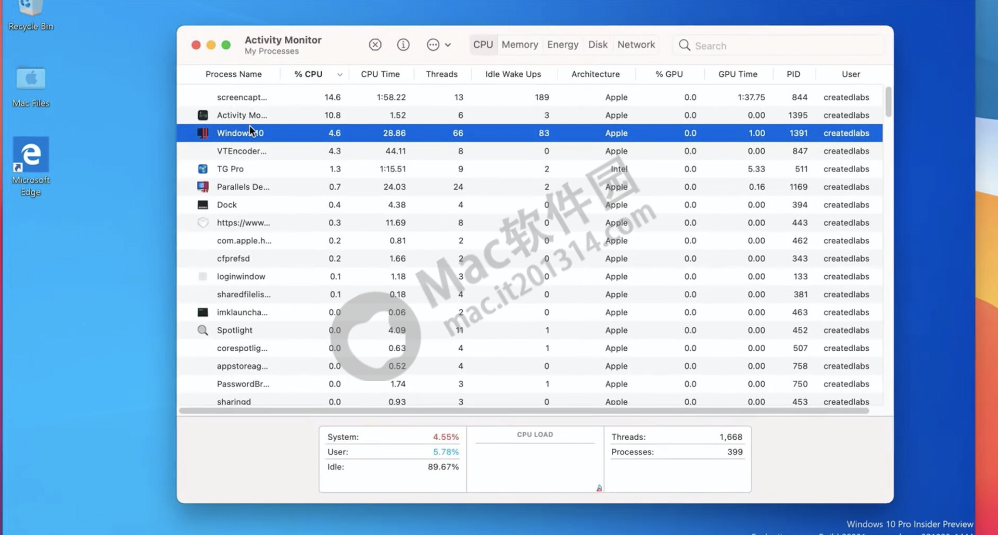The height and width of the screenshot is (535, 998).
Task: Sort by PID column header
Action: click(793, 74)
